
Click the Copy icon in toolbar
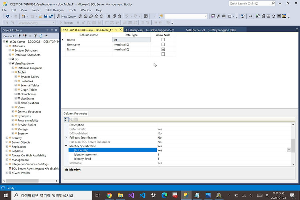coord(114,16)
